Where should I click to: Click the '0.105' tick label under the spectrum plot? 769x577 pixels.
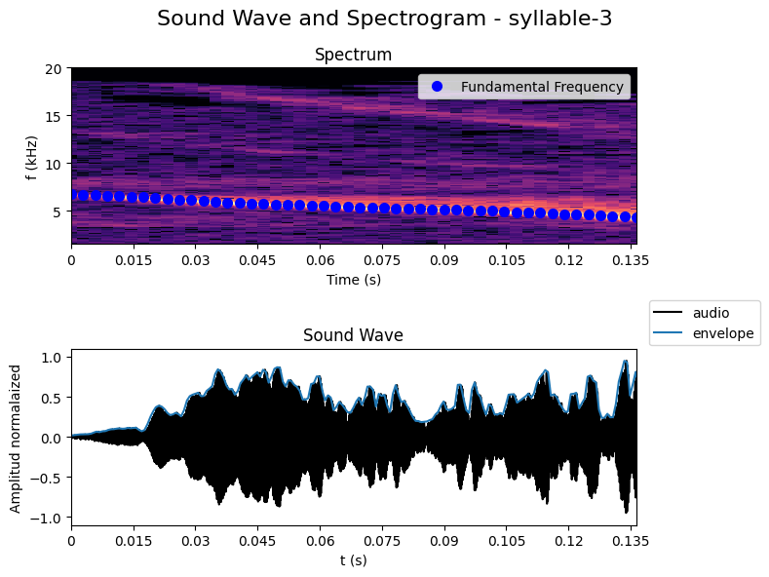pyautogui.click(x=507, y=260)
